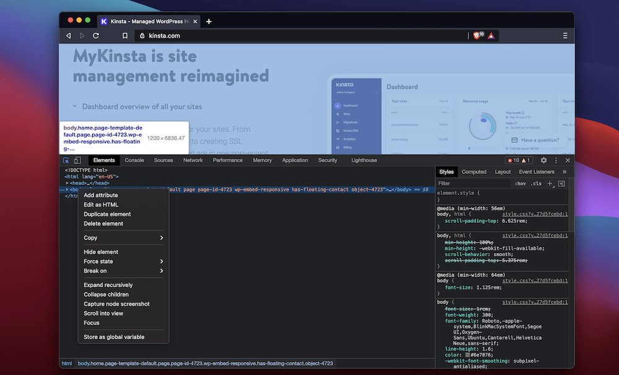Click the bookmark icon in the toolbar

124,35
